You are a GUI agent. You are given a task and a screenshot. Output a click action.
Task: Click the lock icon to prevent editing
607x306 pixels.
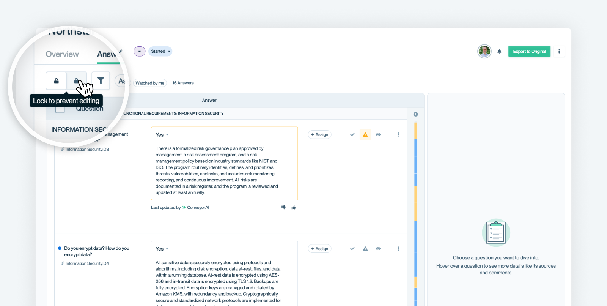point(77,80)
